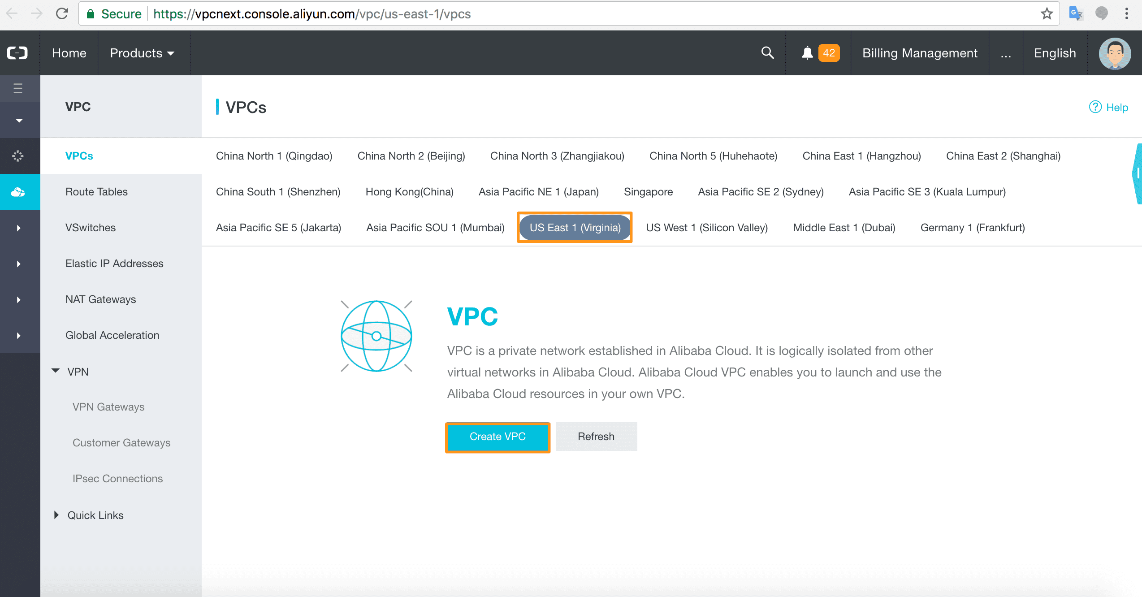The height and width of the screenshot is (597, 1142).
Task: Click the Help question mark icon
Action: click(x=1095, y=107)
